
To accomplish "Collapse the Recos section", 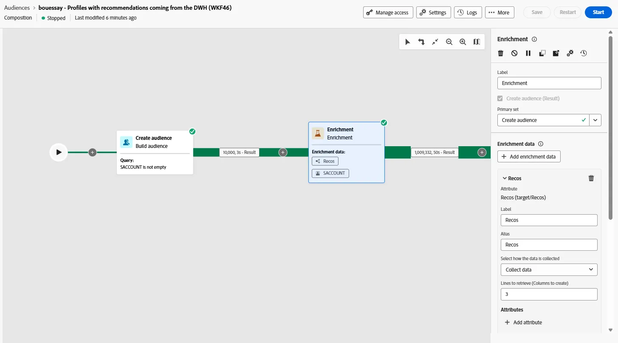I will coord(505,179).
